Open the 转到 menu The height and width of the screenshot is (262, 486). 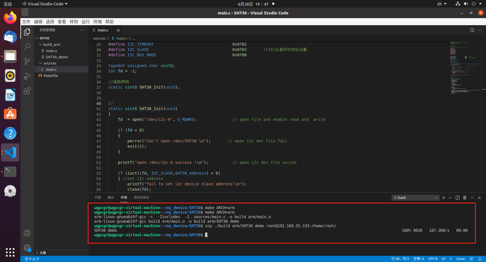click(74, 22)
